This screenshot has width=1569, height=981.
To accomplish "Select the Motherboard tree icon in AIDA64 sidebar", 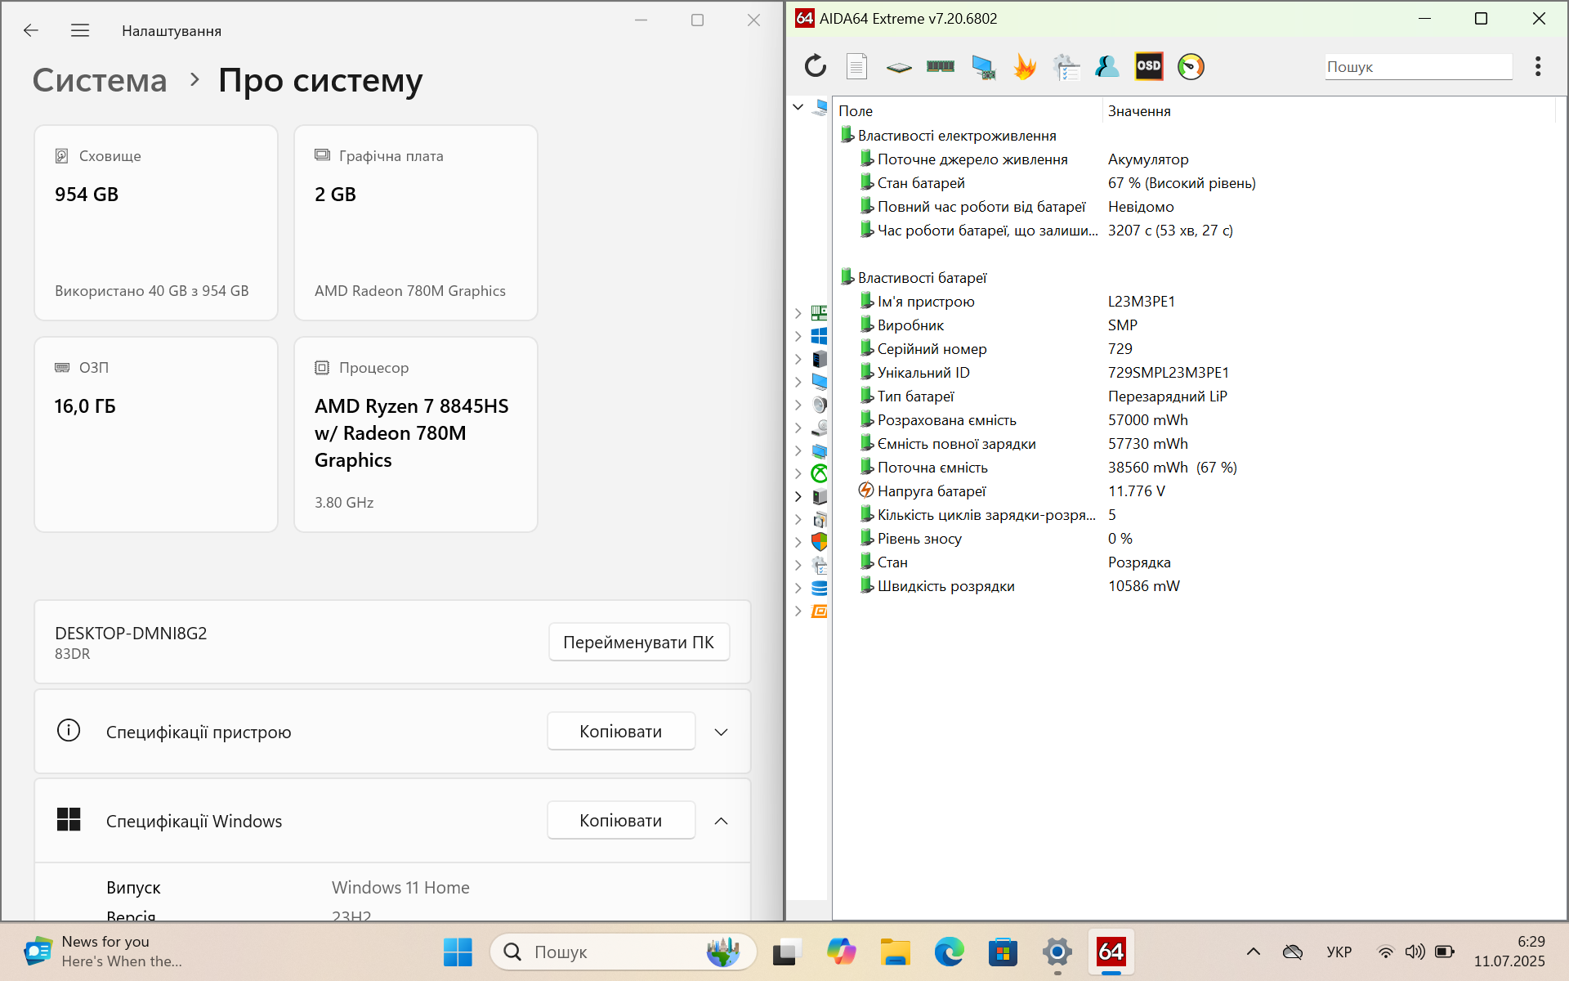I will (x=819, y=313).
